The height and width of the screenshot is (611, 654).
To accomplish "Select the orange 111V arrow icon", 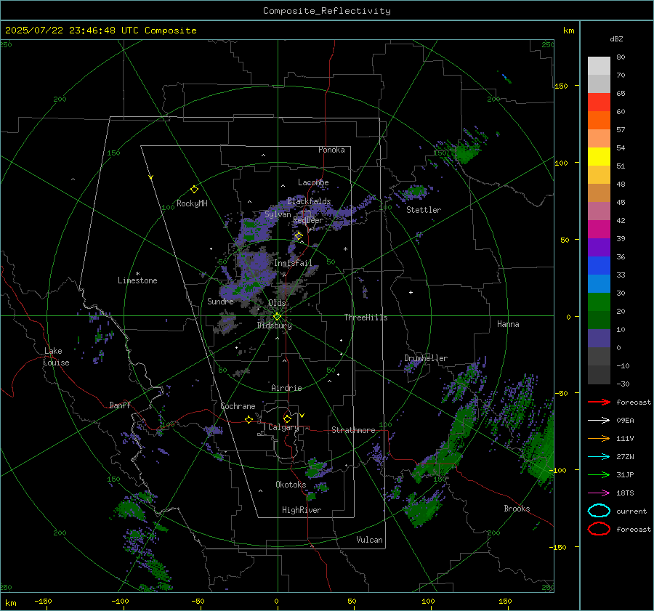I will pyautogui.click(x=599, y=438).
